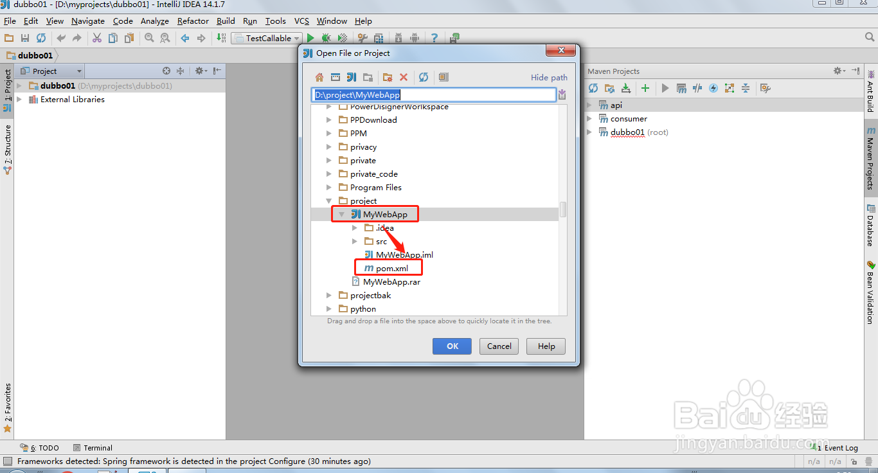Image resolution: width=878 pixels, height=473 pixels.
Task: Click OK in Open File or Project dialog
Action: point(452,346)
